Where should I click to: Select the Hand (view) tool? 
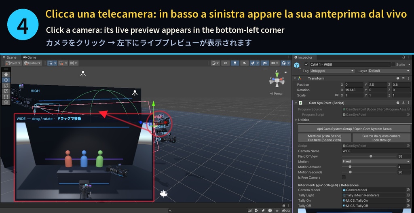click(6, 74)
